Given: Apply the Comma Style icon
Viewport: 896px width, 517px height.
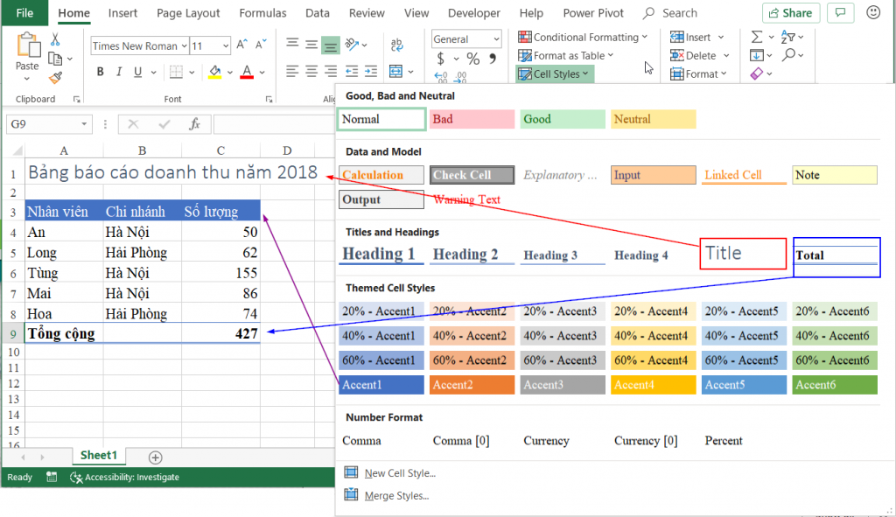Looking at the screenshot, I should 493,59.
